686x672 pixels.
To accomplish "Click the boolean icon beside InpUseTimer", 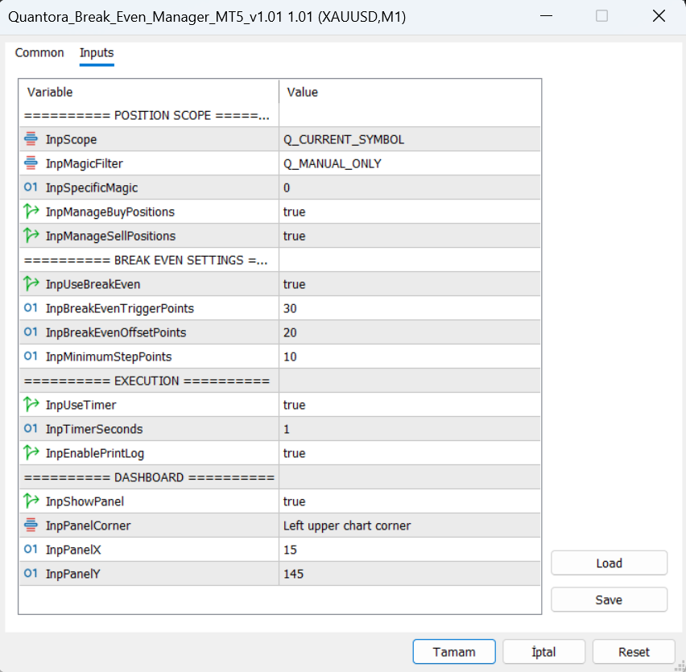I will (31, 405).
